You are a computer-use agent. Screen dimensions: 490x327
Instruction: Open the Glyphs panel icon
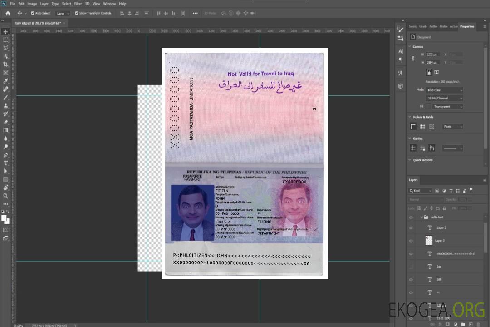click(x=400, y=73)
